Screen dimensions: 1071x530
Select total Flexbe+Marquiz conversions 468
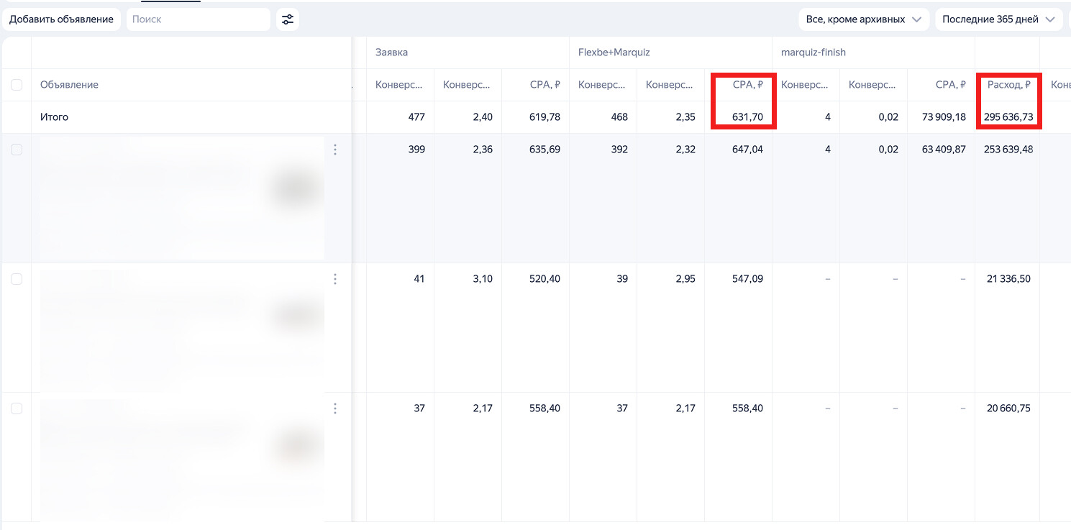pyautogui.click(x=619, y=117)
